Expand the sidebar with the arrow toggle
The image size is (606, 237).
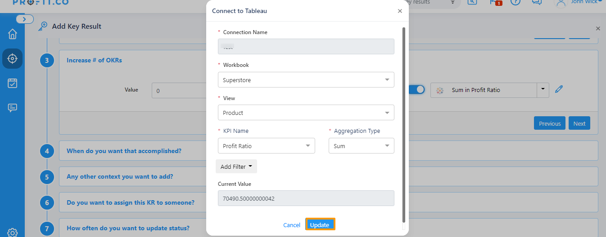(x=25, y=19)
